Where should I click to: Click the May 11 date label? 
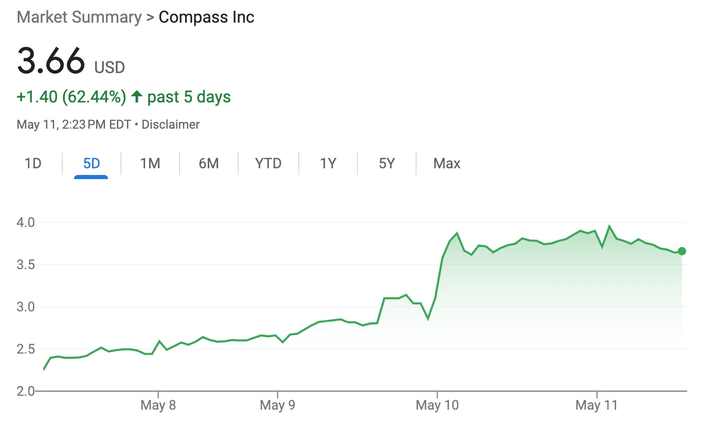coord(596,406)
